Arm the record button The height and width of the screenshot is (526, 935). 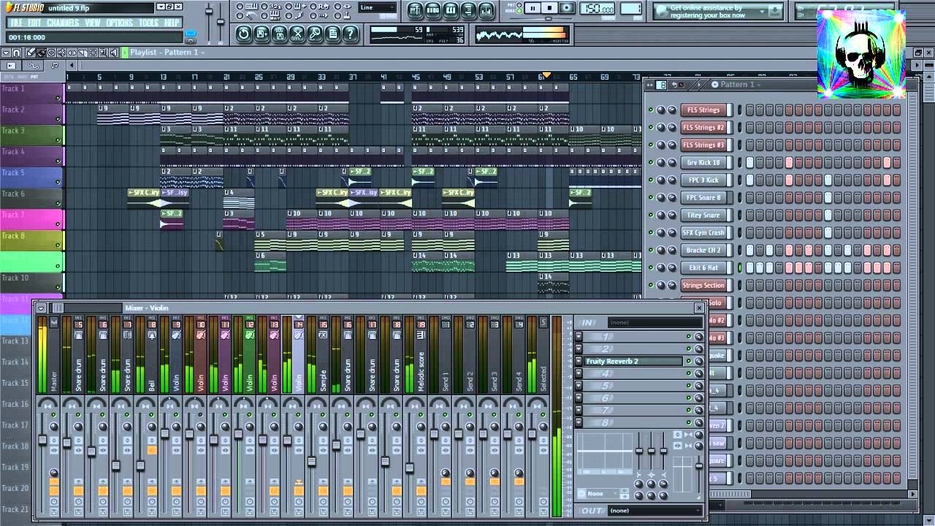click(567, 8)
